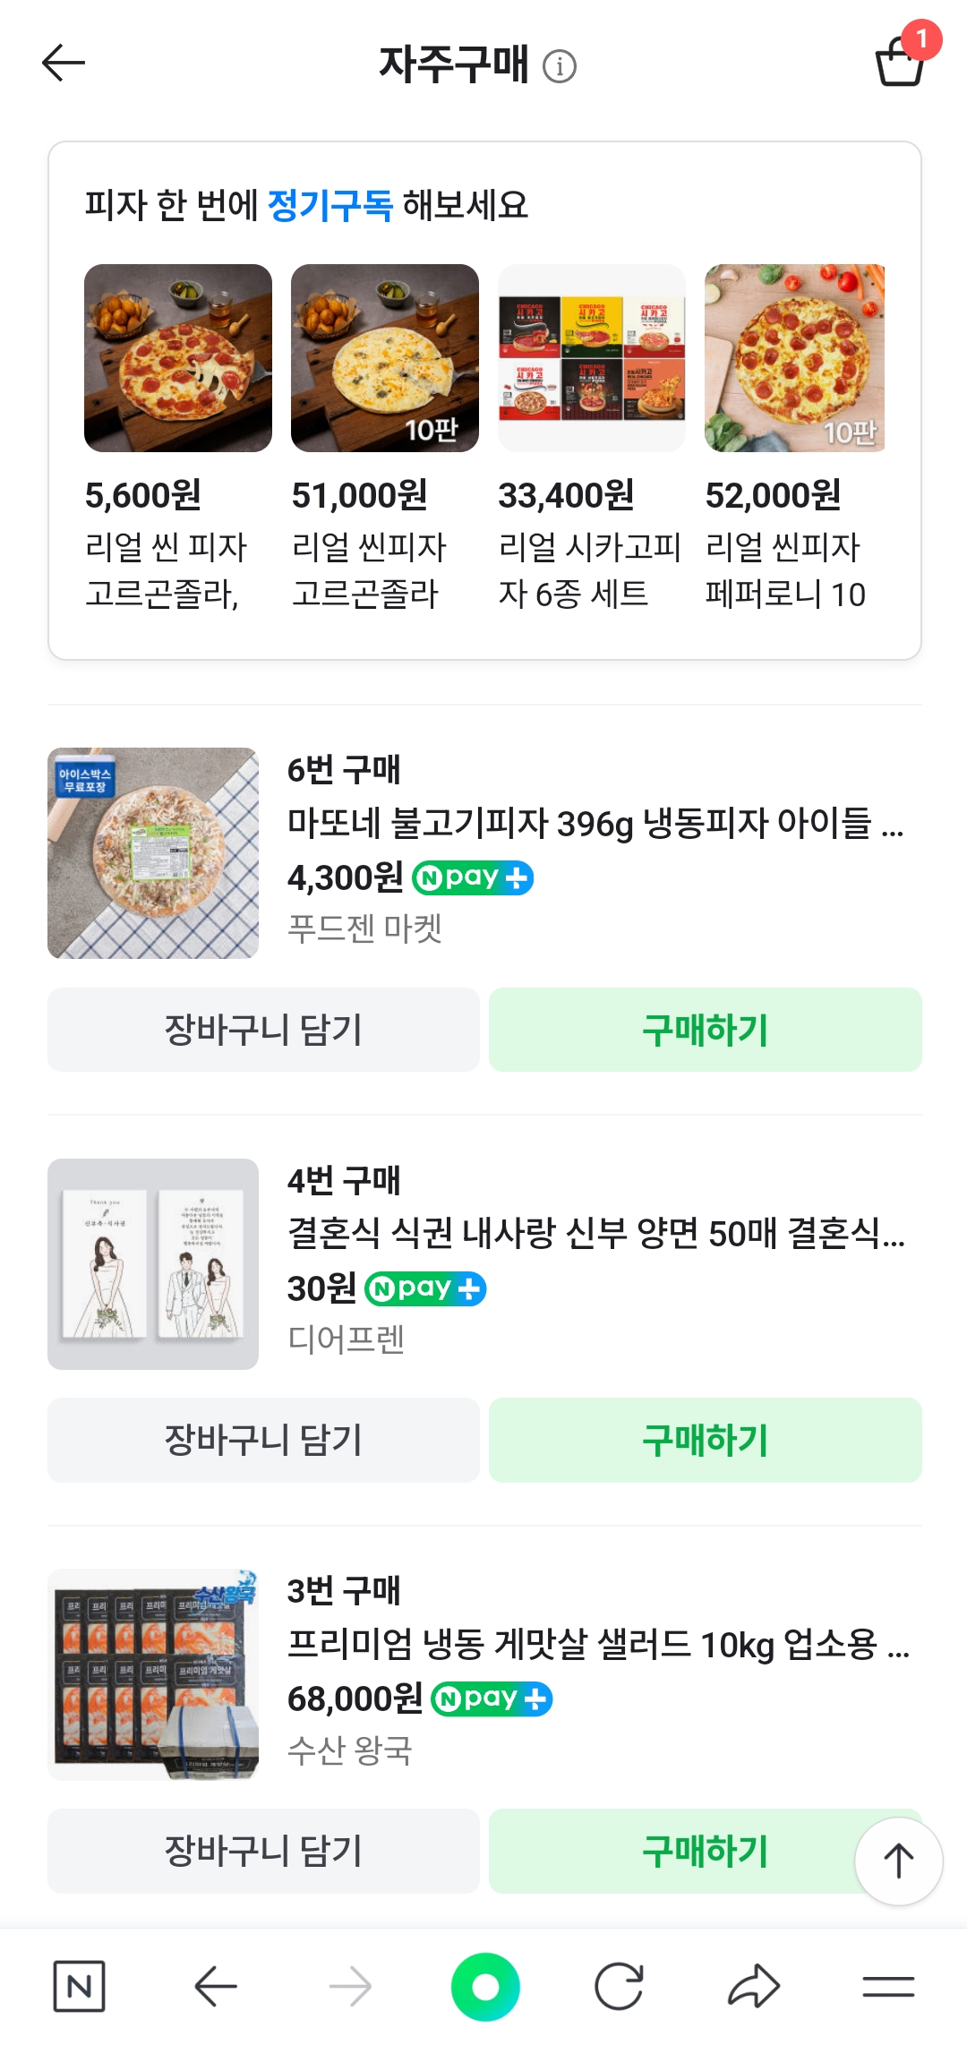Screen dimensions: 967x2045
Task: Tap the share icon in bottom bar
Action: coord(754,1986)
